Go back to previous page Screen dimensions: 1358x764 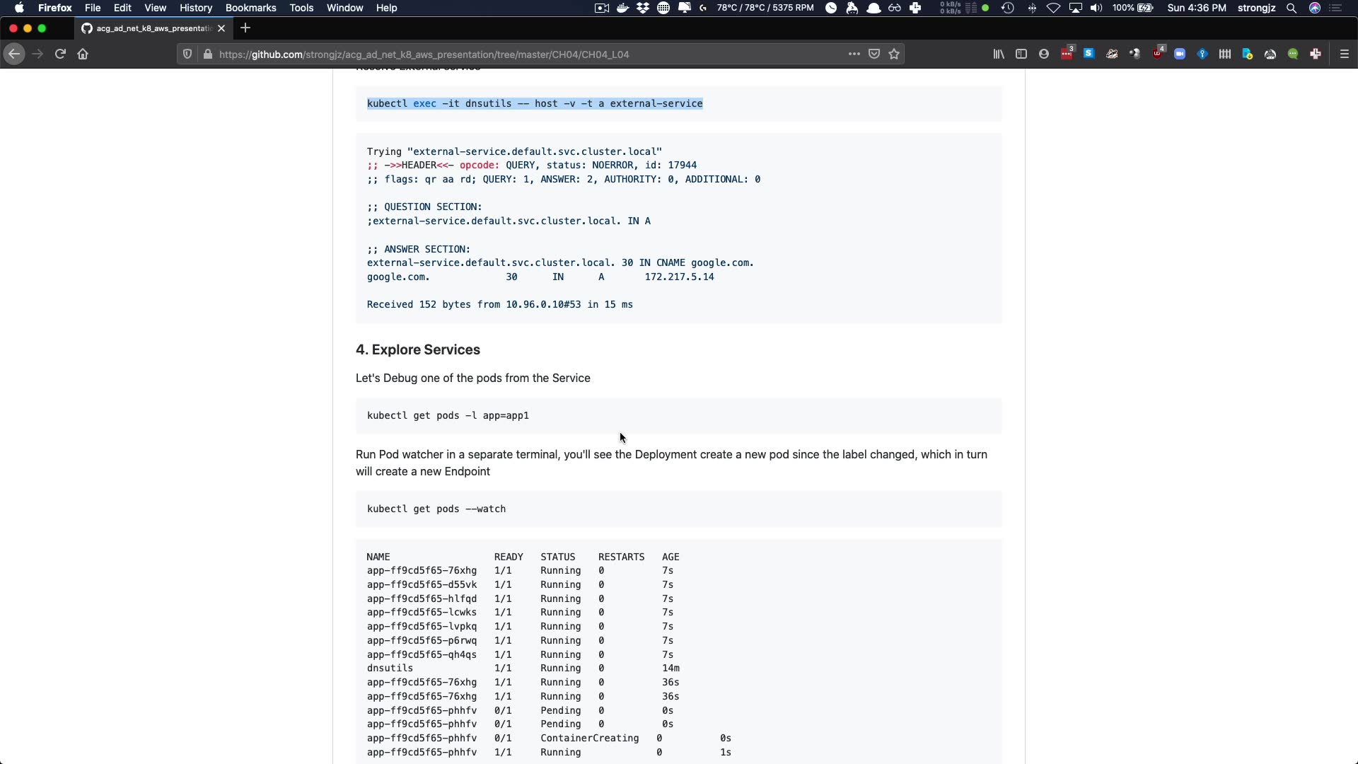[x=13, y=54]
